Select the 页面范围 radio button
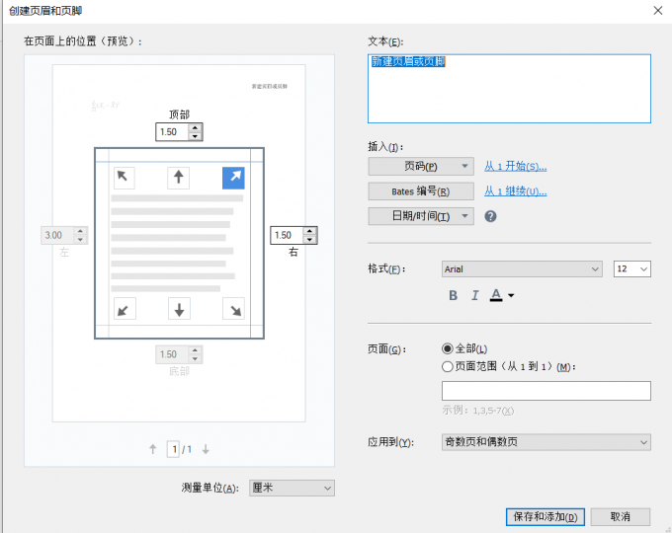 click(447, 367)
